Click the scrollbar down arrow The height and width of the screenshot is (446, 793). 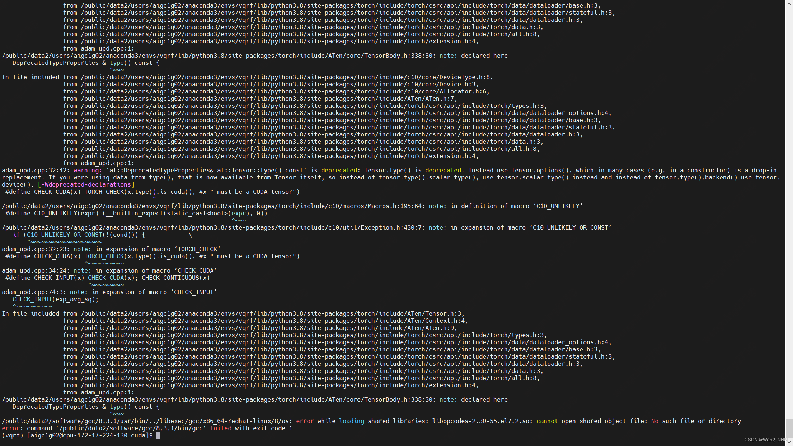coord(789,443)
